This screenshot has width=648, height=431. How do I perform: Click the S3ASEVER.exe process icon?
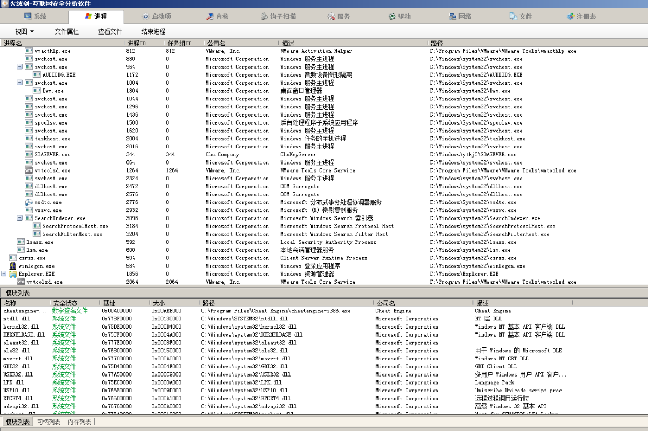tap(29, 155)
